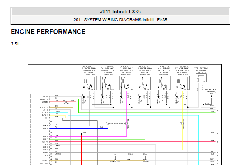This screenshot has width=232, height=165.
Task: Click the pin 7 YEL wire label
Action: pos(57,114)
